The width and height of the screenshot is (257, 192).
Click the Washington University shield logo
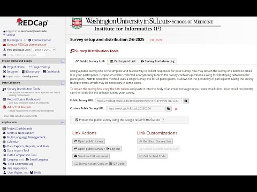pos(77,23)
